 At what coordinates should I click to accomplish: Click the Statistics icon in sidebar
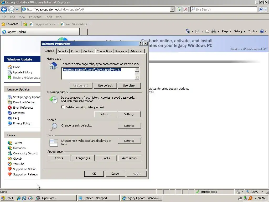point(10,113)
